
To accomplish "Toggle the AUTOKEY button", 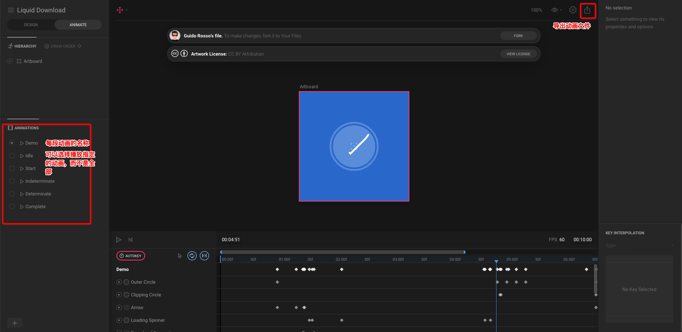I will point(131,256).
